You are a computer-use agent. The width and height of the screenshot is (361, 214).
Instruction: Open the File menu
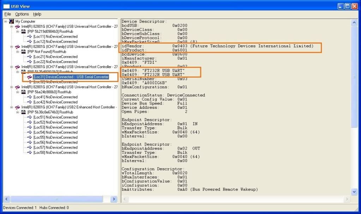pos(8,14)
